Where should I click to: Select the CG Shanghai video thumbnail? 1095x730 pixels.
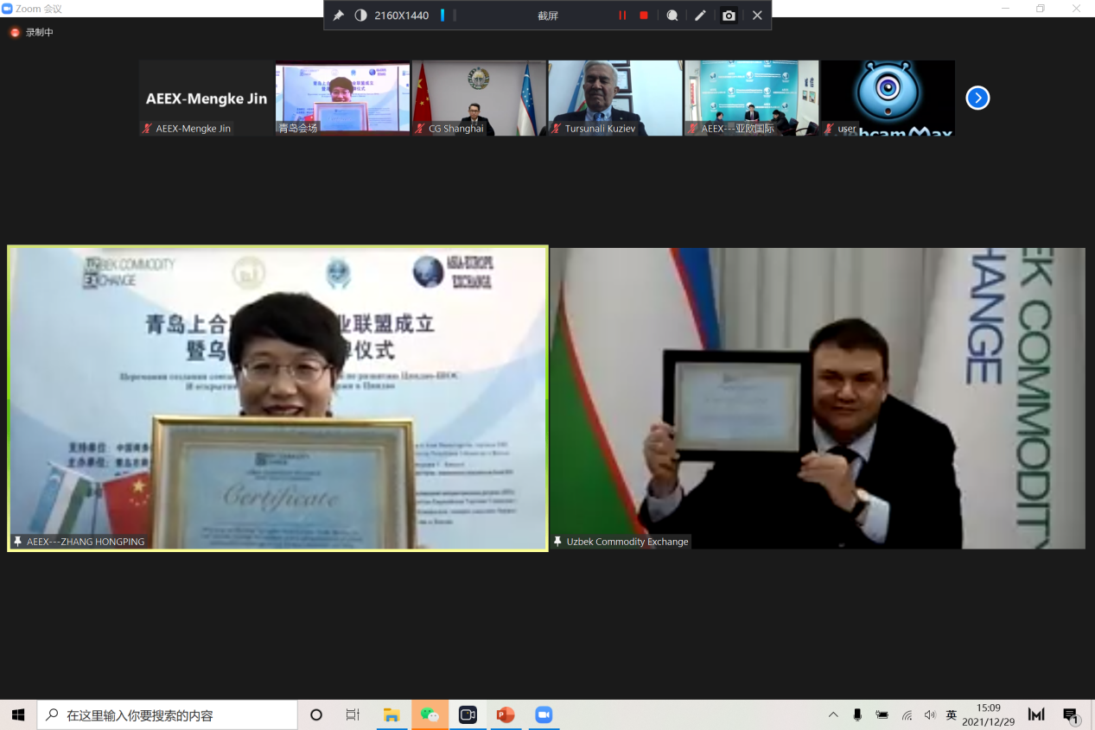coord(479,98)
